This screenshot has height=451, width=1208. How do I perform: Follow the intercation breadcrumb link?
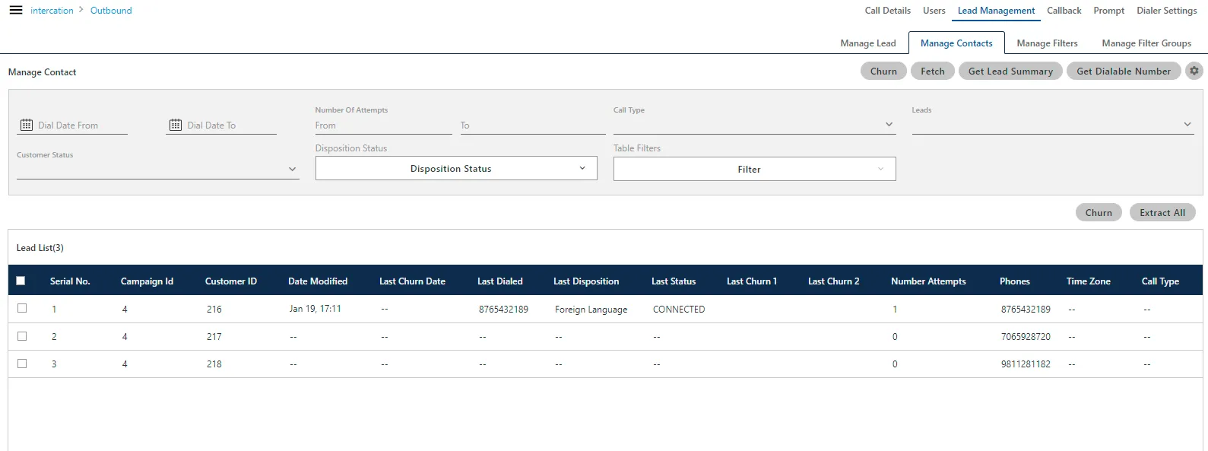pos(52,11)
